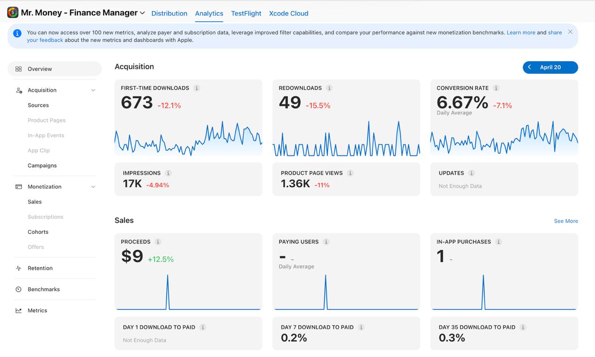Open App Clip in sidebar
The image size is (595, 357).
[x=39, y=150]
